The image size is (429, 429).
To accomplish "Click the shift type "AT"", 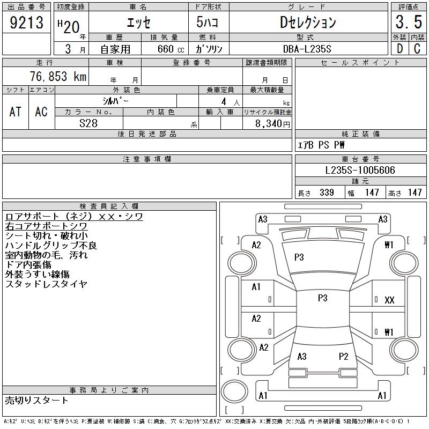I will (16, 112).
